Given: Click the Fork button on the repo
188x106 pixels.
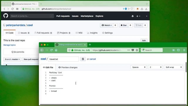Looking at the screenshot, I should click(138, 25).
